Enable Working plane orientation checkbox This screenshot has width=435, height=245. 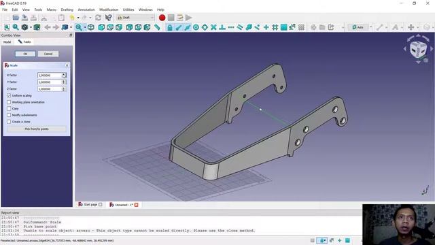click(9, 102)
